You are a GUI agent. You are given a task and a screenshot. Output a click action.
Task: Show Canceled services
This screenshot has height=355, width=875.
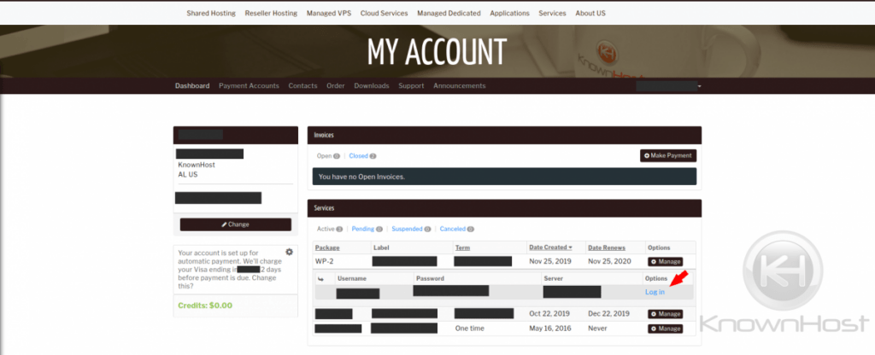coord(456,229)
